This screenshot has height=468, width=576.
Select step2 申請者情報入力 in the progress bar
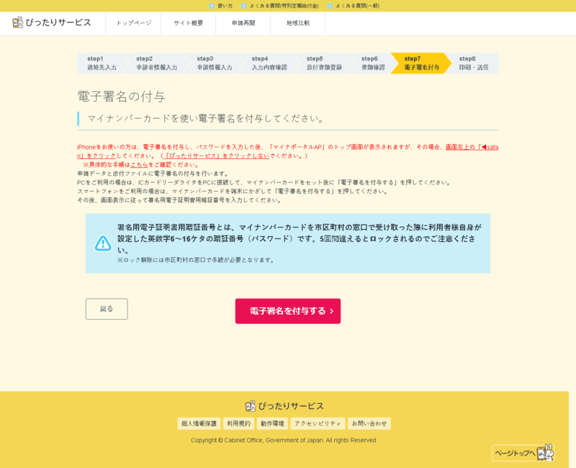156,63
